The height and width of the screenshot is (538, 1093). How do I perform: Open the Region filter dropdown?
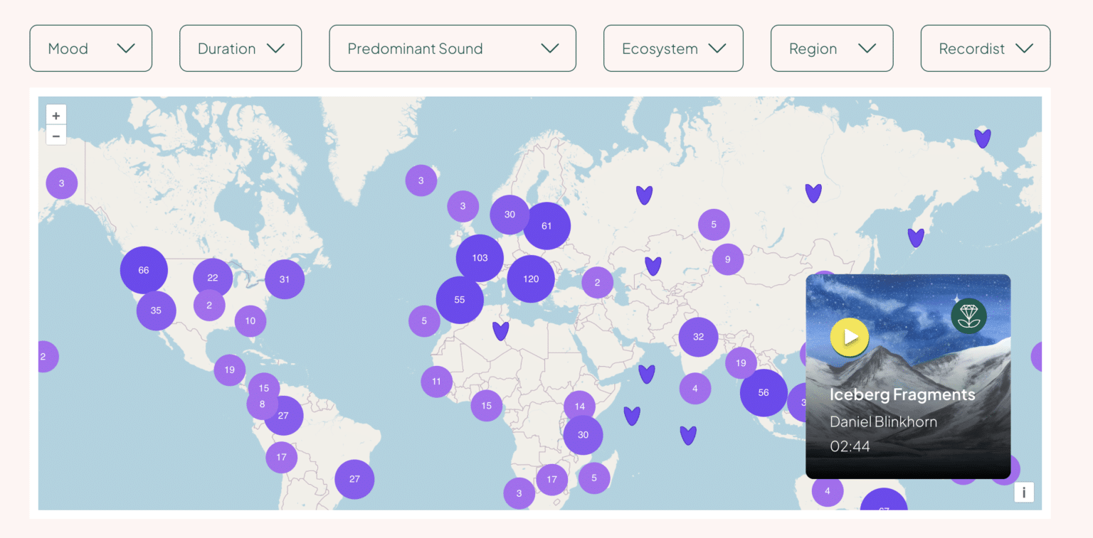pos(832,48)
